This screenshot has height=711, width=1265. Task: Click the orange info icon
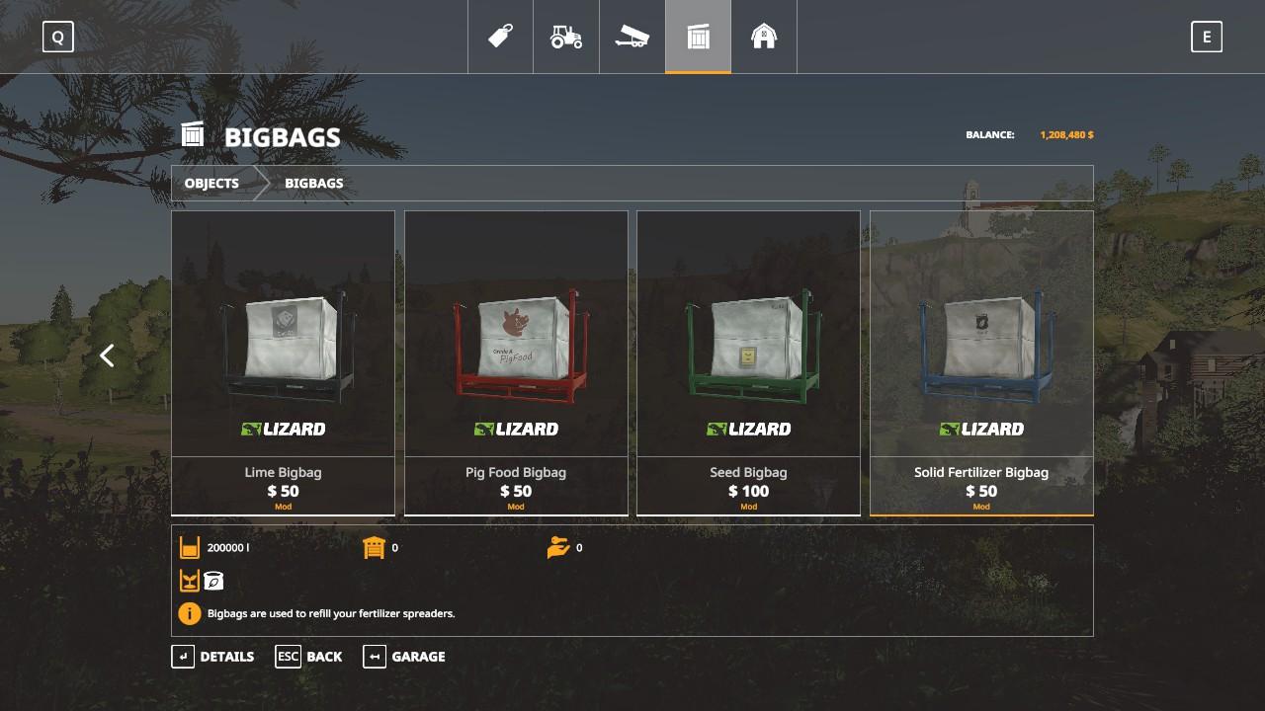pyautogui.click(x=190, y=613)
